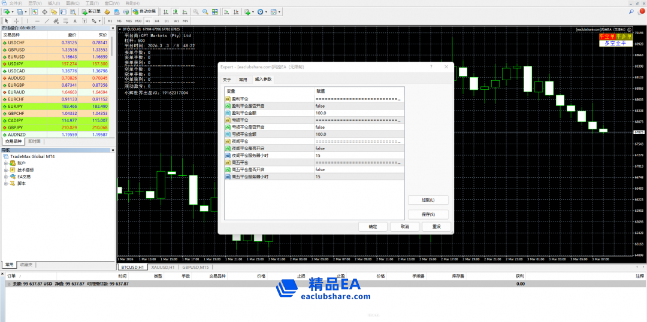Image resolution: width=647 pixels, height=322 pixels.
Task: Switch to the 常用 tab in Expert dialog
Action: point(243,79)
